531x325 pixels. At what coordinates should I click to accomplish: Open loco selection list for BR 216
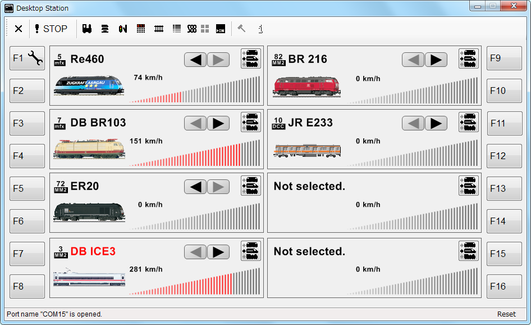(x=469, y=58)
